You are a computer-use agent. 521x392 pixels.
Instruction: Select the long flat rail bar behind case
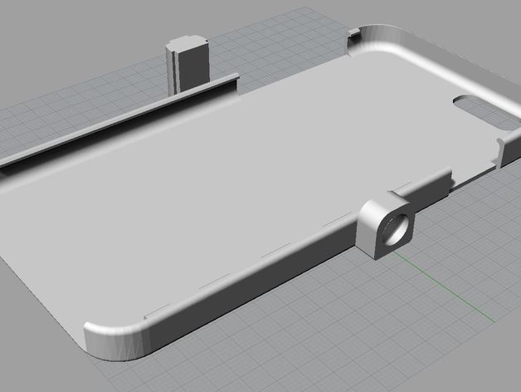point(119,122)
